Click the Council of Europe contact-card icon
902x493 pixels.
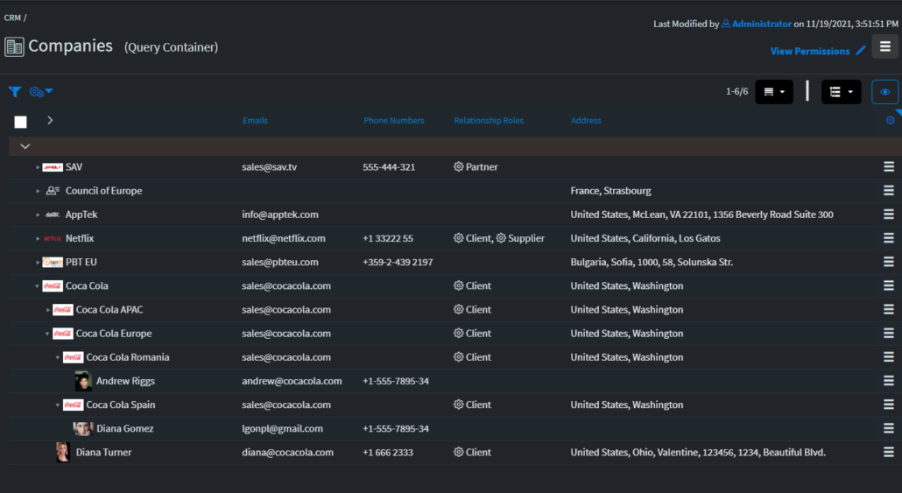53,190
